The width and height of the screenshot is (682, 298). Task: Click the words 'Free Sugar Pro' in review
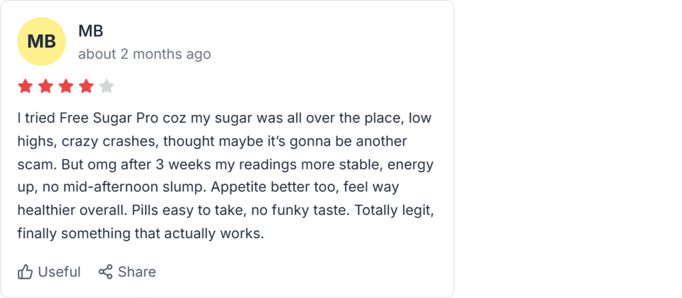pyautogui.click(x=109, y=118)
